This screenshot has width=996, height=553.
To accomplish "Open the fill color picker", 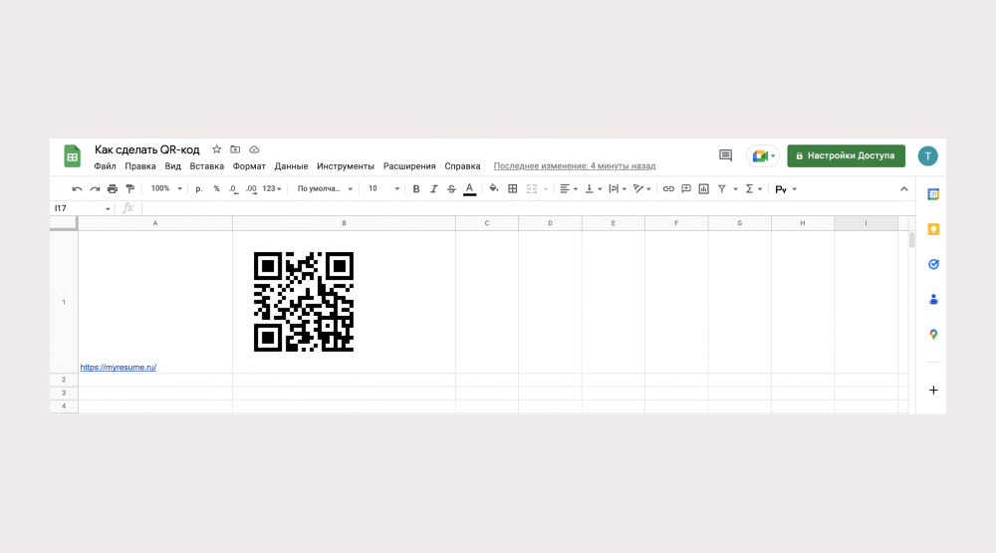I will click(x=494, y=188).
